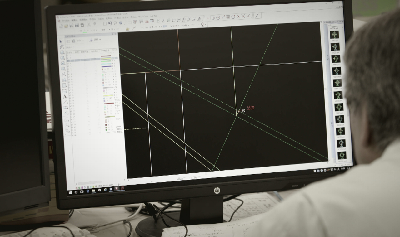400x237 pixels.
Task: Toggle the checkbox for layer 1
Action: tap(68, 56)
